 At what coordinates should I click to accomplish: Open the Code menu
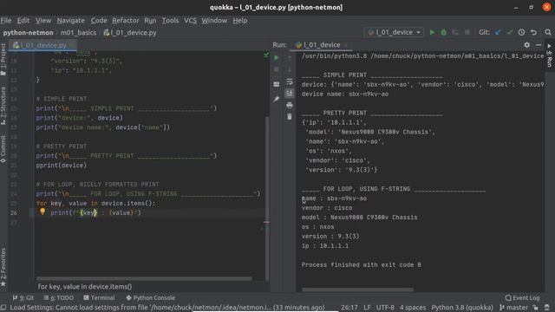99,21
